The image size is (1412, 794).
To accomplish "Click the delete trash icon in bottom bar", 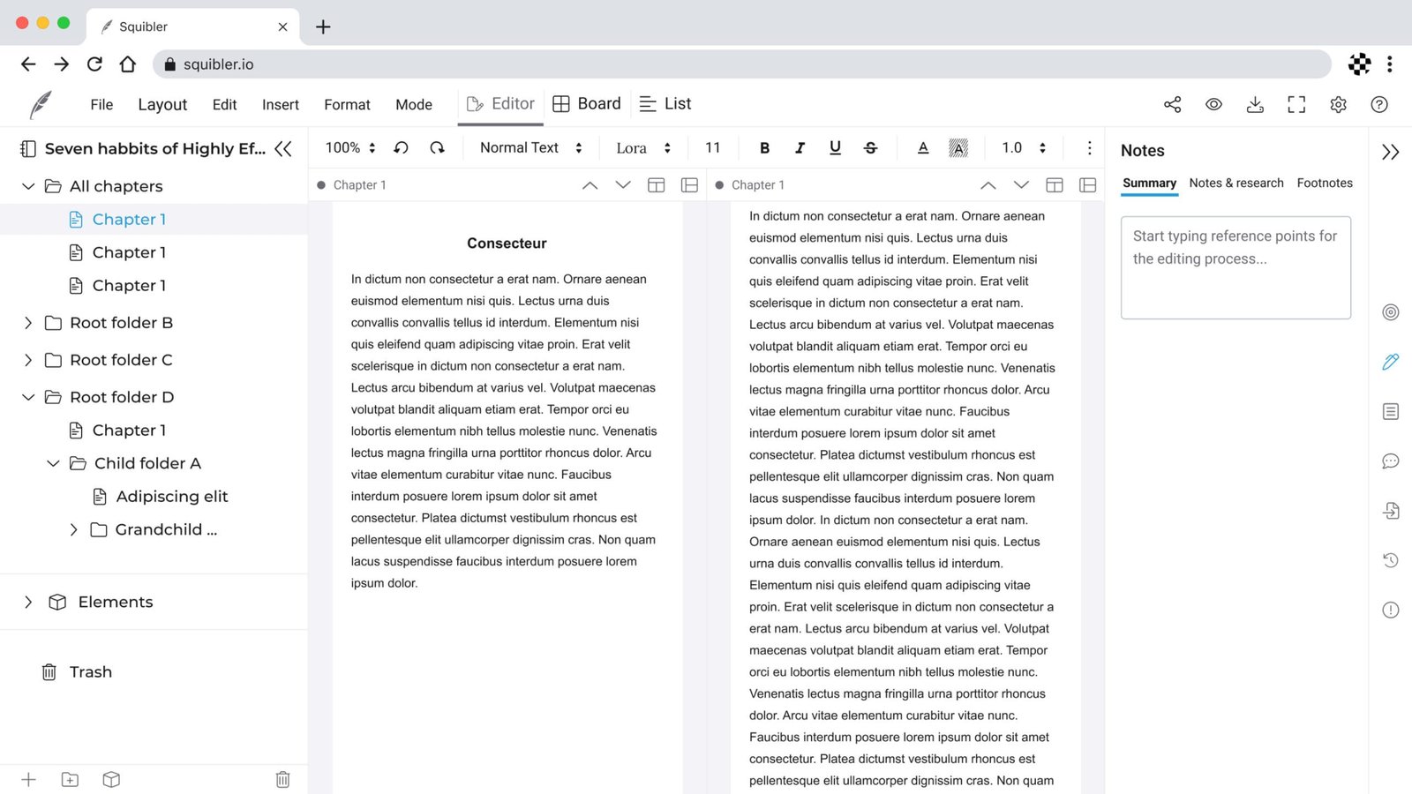I will click(282, 779).
